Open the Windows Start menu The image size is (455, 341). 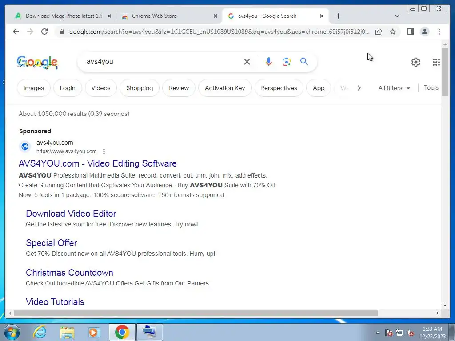coord(12,332)
